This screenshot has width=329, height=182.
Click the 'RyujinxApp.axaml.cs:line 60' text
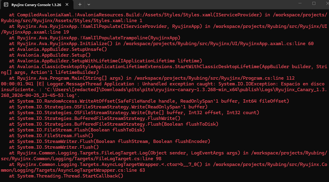tap(277, 44)
